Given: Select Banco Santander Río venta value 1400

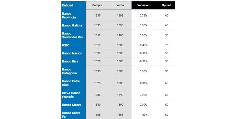Looking at the screenshot, I should click(x=120, y=35).
